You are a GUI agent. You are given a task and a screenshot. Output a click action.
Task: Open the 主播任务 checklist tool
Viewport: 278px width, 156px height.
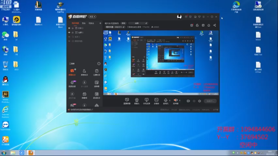click(97, 72)
